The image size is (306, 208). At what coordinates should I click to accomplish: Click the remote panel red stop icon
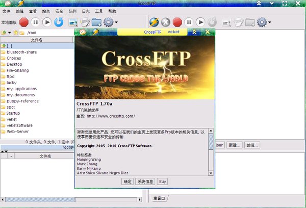coord(177,22)
